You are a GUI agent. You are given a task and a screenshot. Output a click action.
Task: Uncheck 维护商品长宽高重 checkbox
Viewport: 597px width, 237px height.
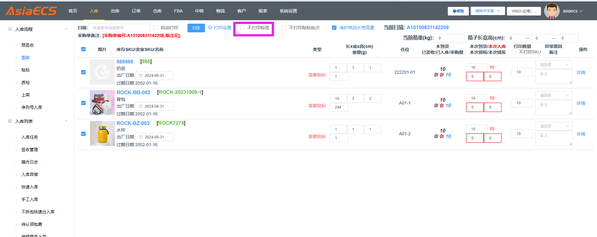coord(334,28)
